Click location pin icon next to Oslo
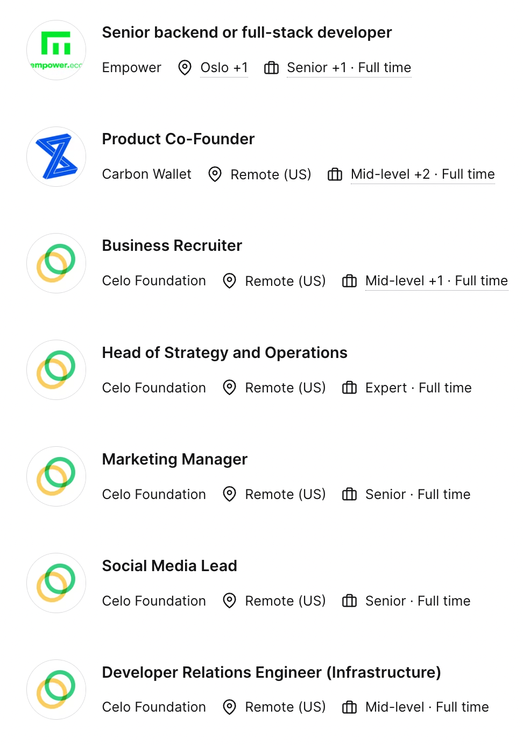 click(185, 68)
